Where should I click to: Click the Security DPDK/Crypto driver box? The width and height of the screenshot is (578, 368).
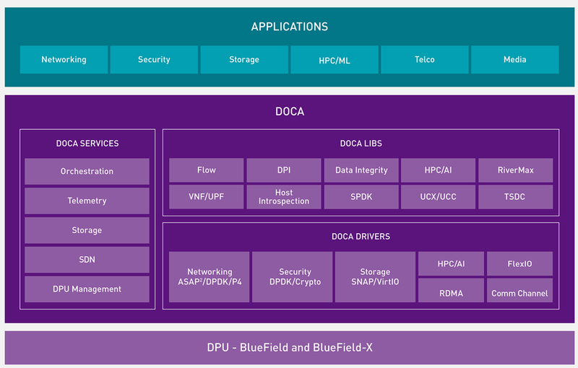293,277
